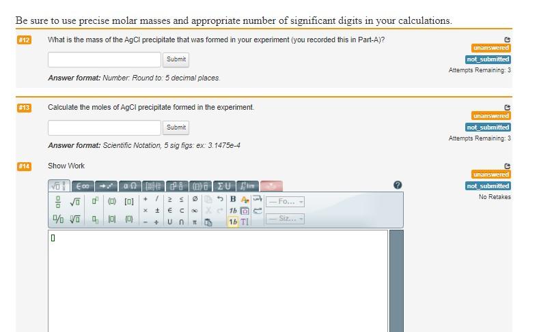
Task: Insert a bevelled fraction template
Action: point(58,219)
